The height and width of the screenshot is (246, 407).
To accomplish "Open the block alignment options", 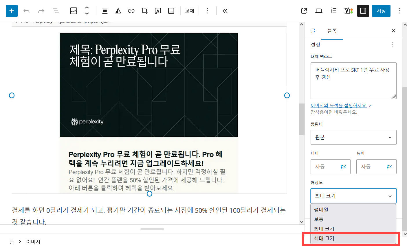I will pos(105,11).
